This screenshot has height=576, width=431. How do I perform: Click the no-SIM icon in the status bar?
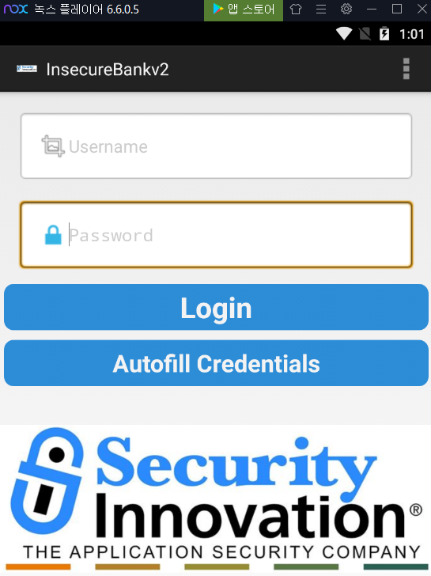365,34
